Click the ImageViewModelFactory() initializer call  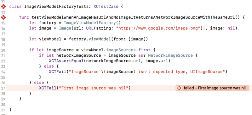pyautogui.click(x=92, y=23)
